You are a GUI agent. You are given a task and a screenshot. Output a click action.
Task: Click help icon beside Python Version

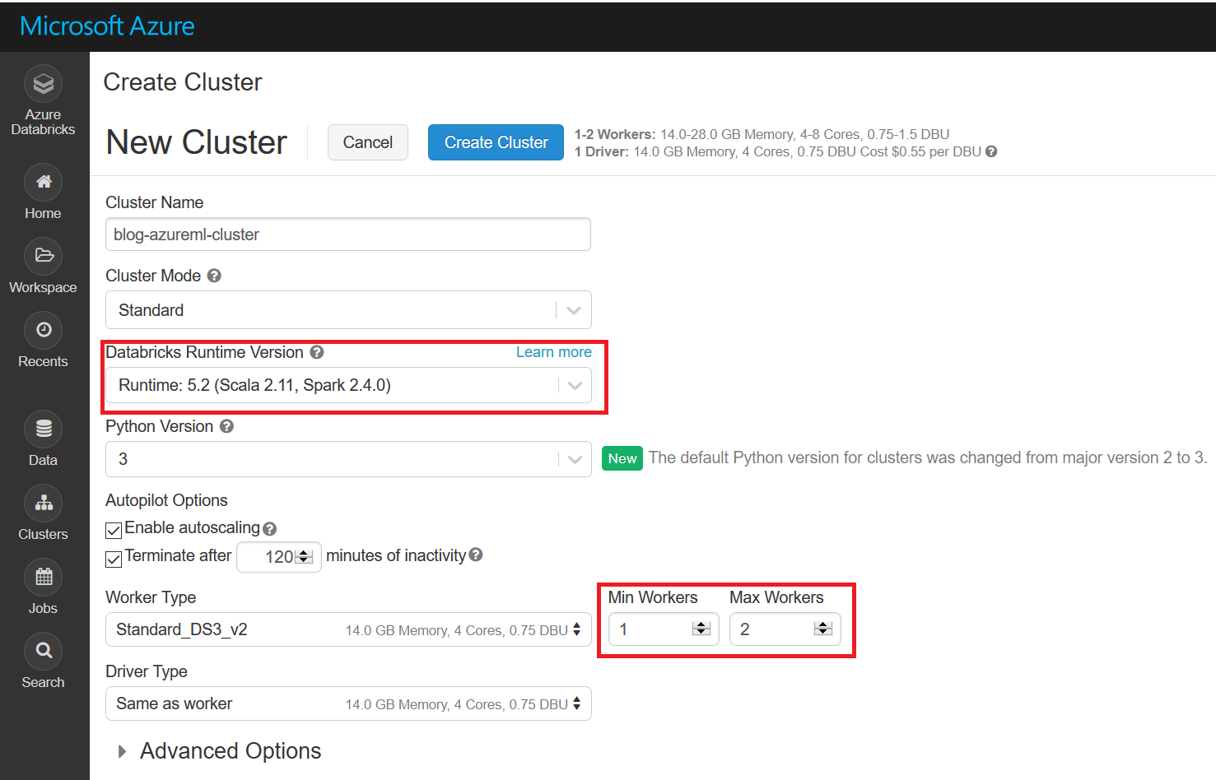click(x=226, y=426)
